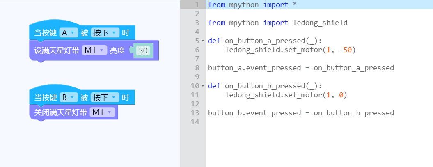The image size is (433, 167).
Task: Collapse the on_button_a_pressed function fold arrow
Action: point(203,41)
